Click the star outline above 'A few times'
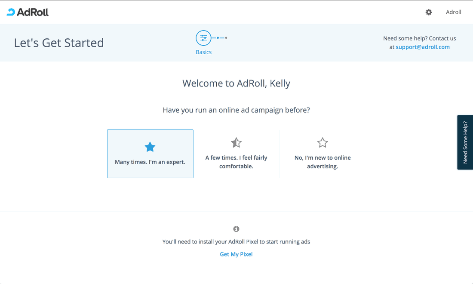 tap(236, 142)
